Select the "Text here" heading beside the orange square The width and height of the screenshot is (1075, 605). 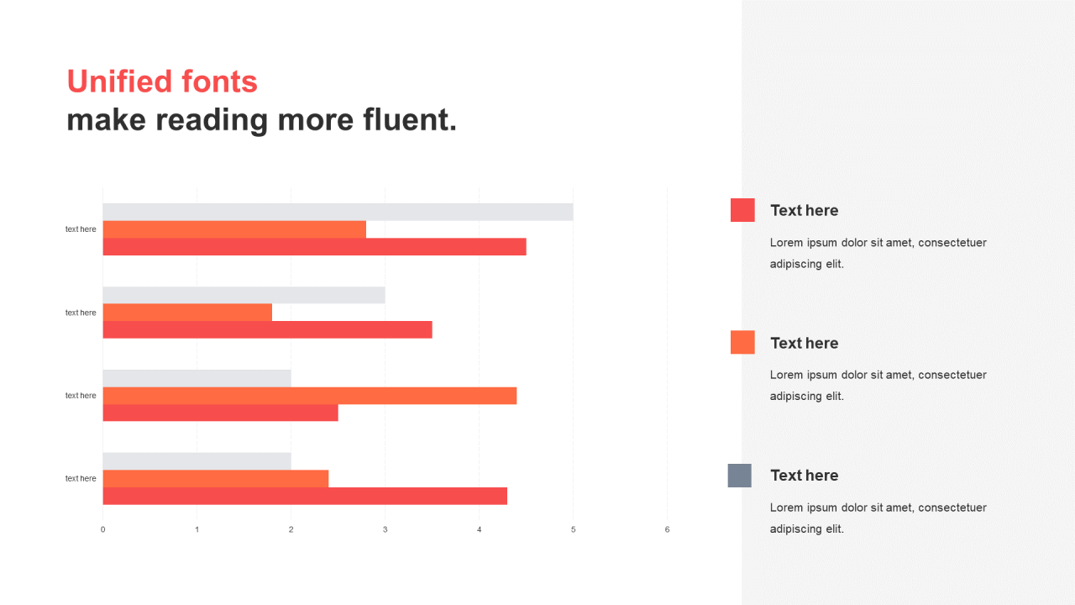804,343
